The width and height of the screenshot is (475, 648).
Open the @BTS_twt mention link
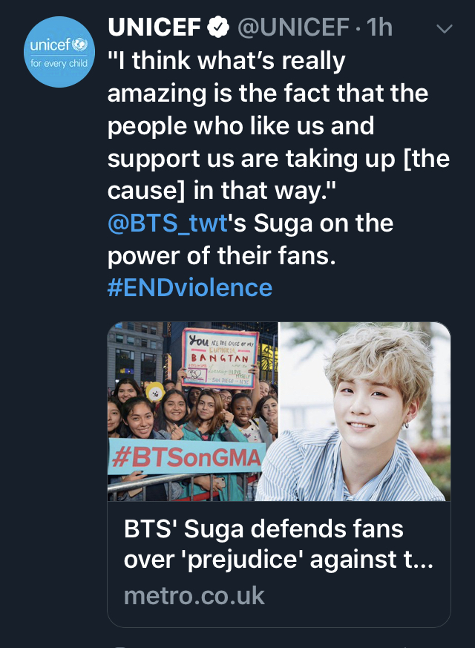167,223
